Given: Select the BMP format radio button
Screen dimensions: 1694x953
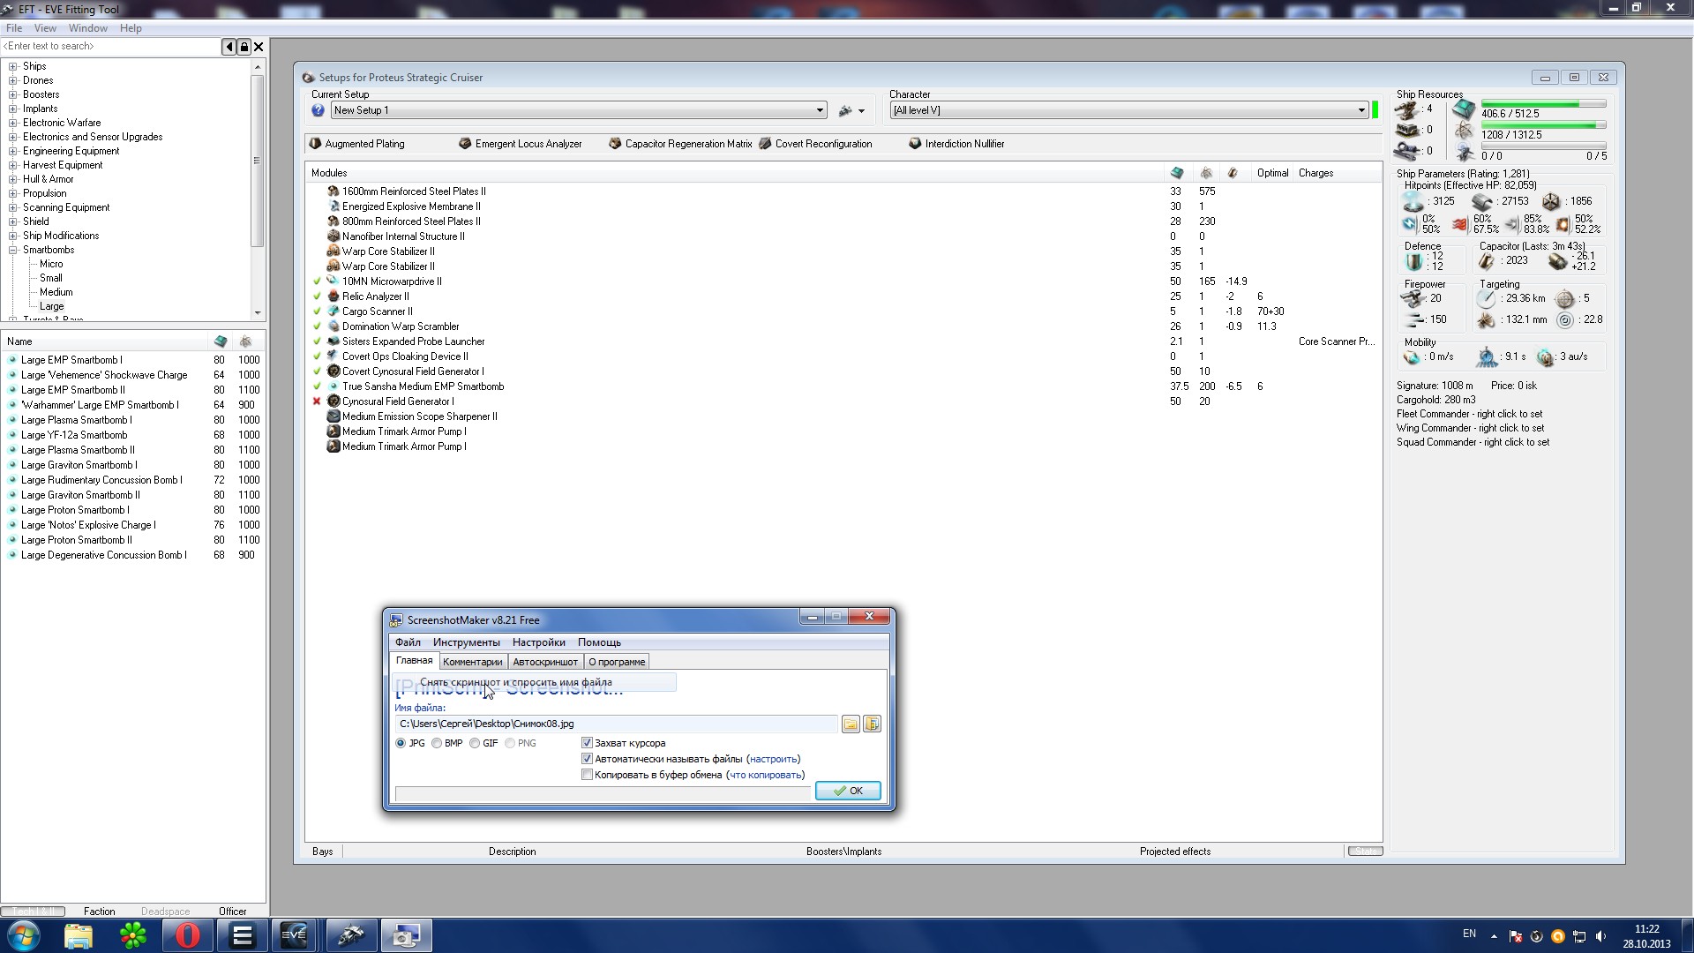Looking at the screenshot, I should [437, 743].
